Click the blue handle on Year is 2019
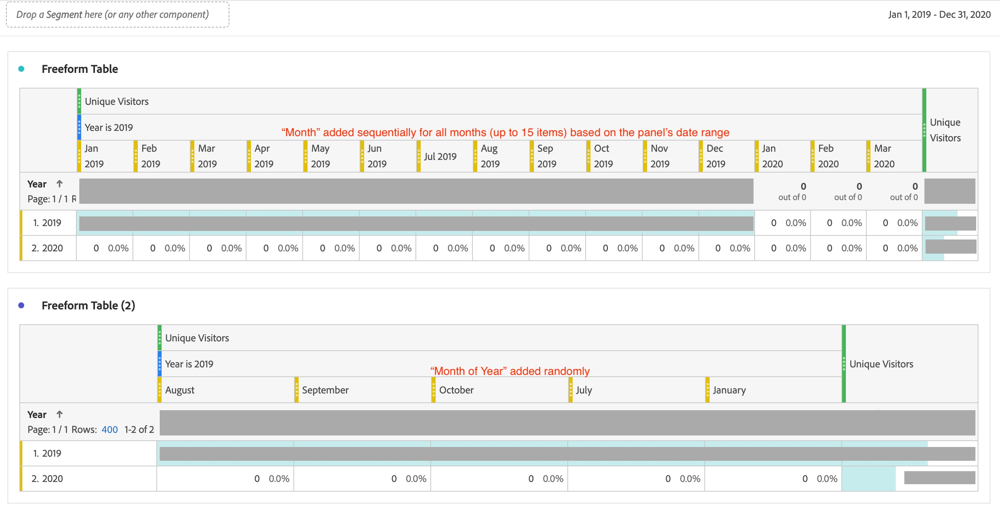Screen dimensions: 1000x508 click(79, 128)
